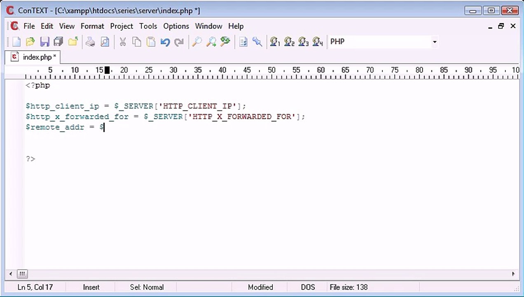Screen dimensions: 524x297
Task: Click 'Sel: Normal' in status bar
Action: [147, 287]
